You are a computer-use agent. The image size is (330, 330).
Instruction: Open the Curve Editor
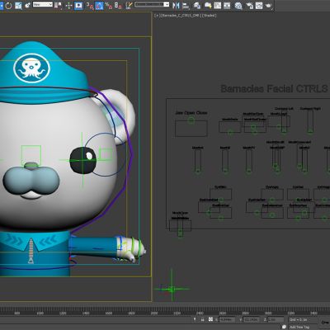pos(218,5)
